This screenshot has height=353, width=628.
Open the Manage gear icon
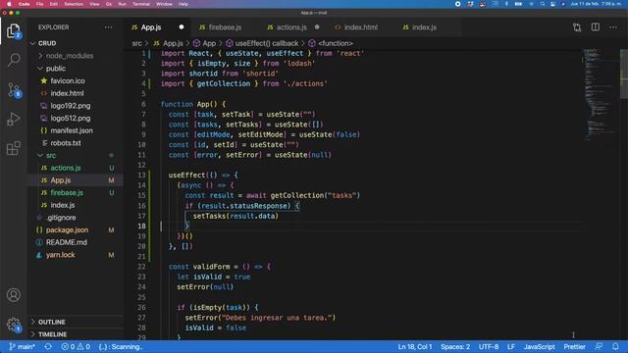[14, 325]
